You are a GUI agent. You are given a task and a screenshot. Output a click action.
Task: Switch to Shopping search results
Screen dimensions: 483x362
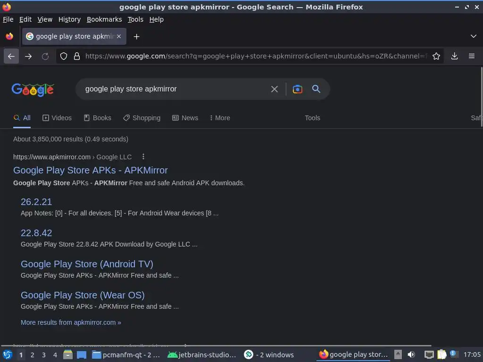[x=142, y=118]
